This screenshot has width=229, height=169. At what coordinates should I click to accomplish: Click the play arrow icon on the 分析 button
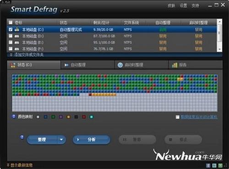pyautogui.click(x=78, y=139)
